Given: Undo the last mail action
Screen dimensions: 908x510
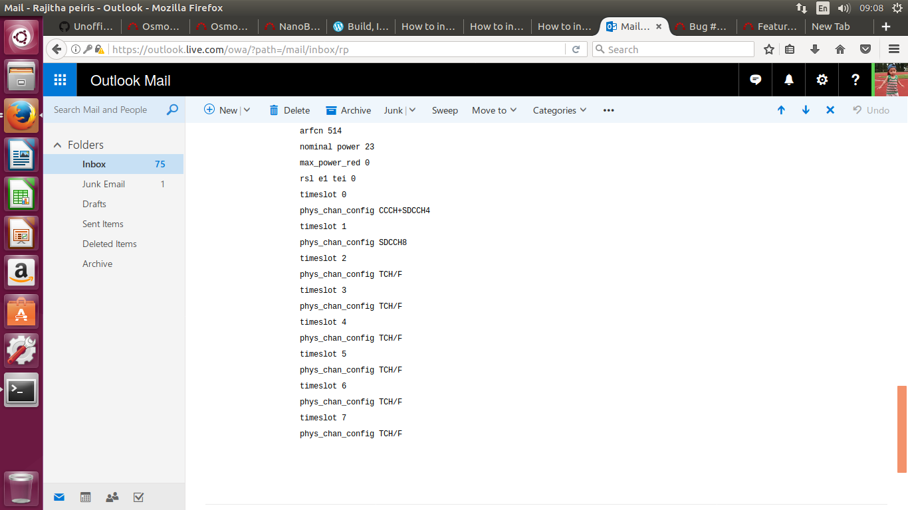Looking at the screenshot, I should click(871, 110).
